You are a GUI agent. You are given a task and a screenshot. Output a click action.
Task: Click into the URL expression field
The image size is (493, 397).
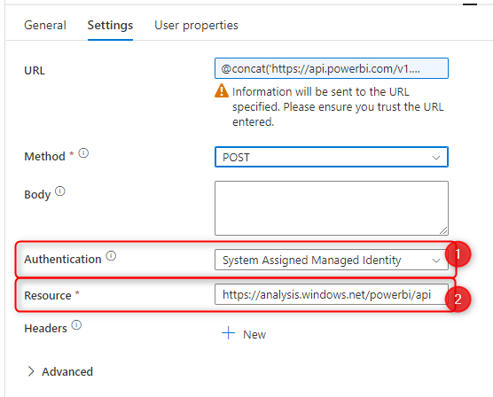(x=332, y=68)
